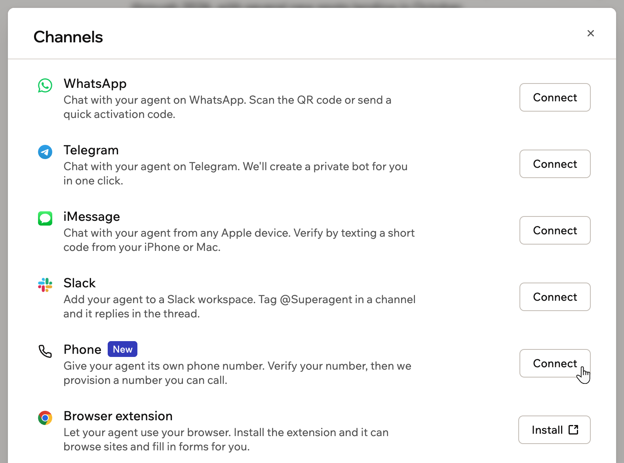
Task: Connect the iMessage channel
Action: 555,230
